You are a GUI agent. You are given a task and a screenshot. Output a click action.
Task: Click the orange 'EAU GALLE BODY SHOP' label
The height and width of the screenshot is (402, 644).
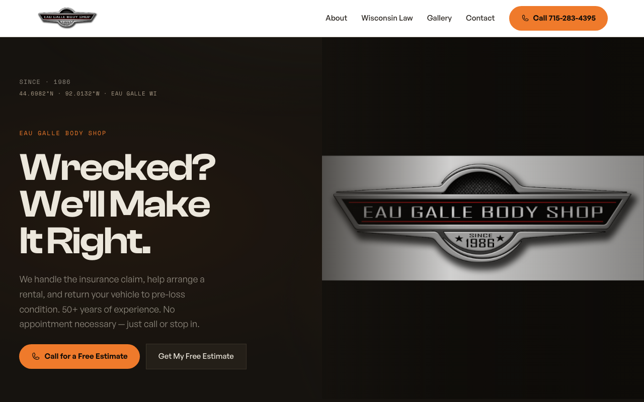tap(63, 133)
